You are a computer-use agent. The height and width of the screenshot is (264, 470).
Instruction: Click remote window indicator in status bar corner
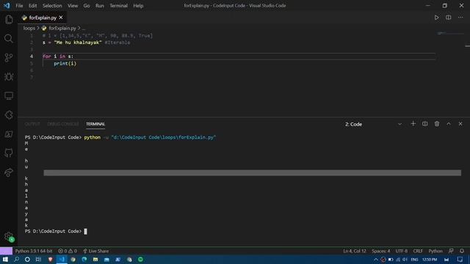click(x=6, y=251)
